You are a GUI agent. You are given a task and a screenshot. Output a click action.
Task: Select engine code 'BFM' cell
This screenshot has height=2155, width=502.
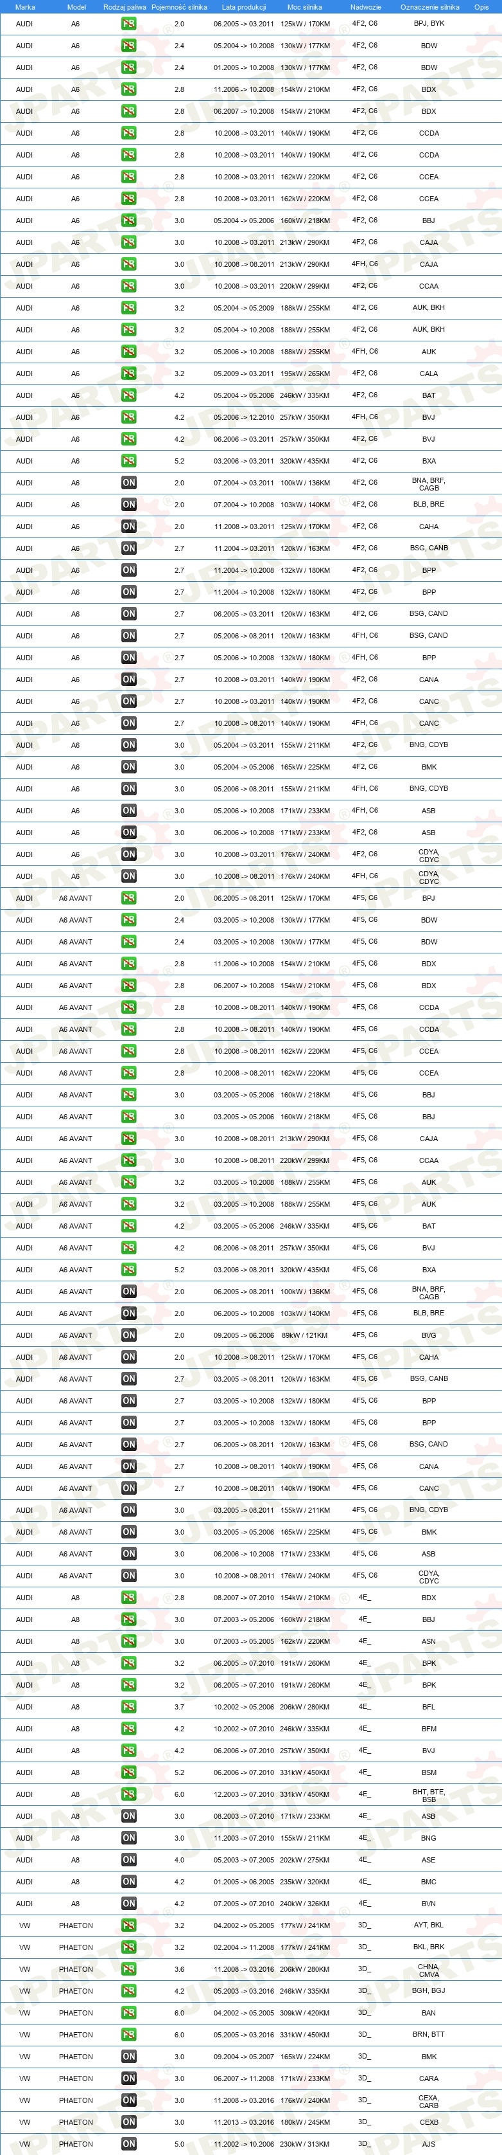point(428,1728)
